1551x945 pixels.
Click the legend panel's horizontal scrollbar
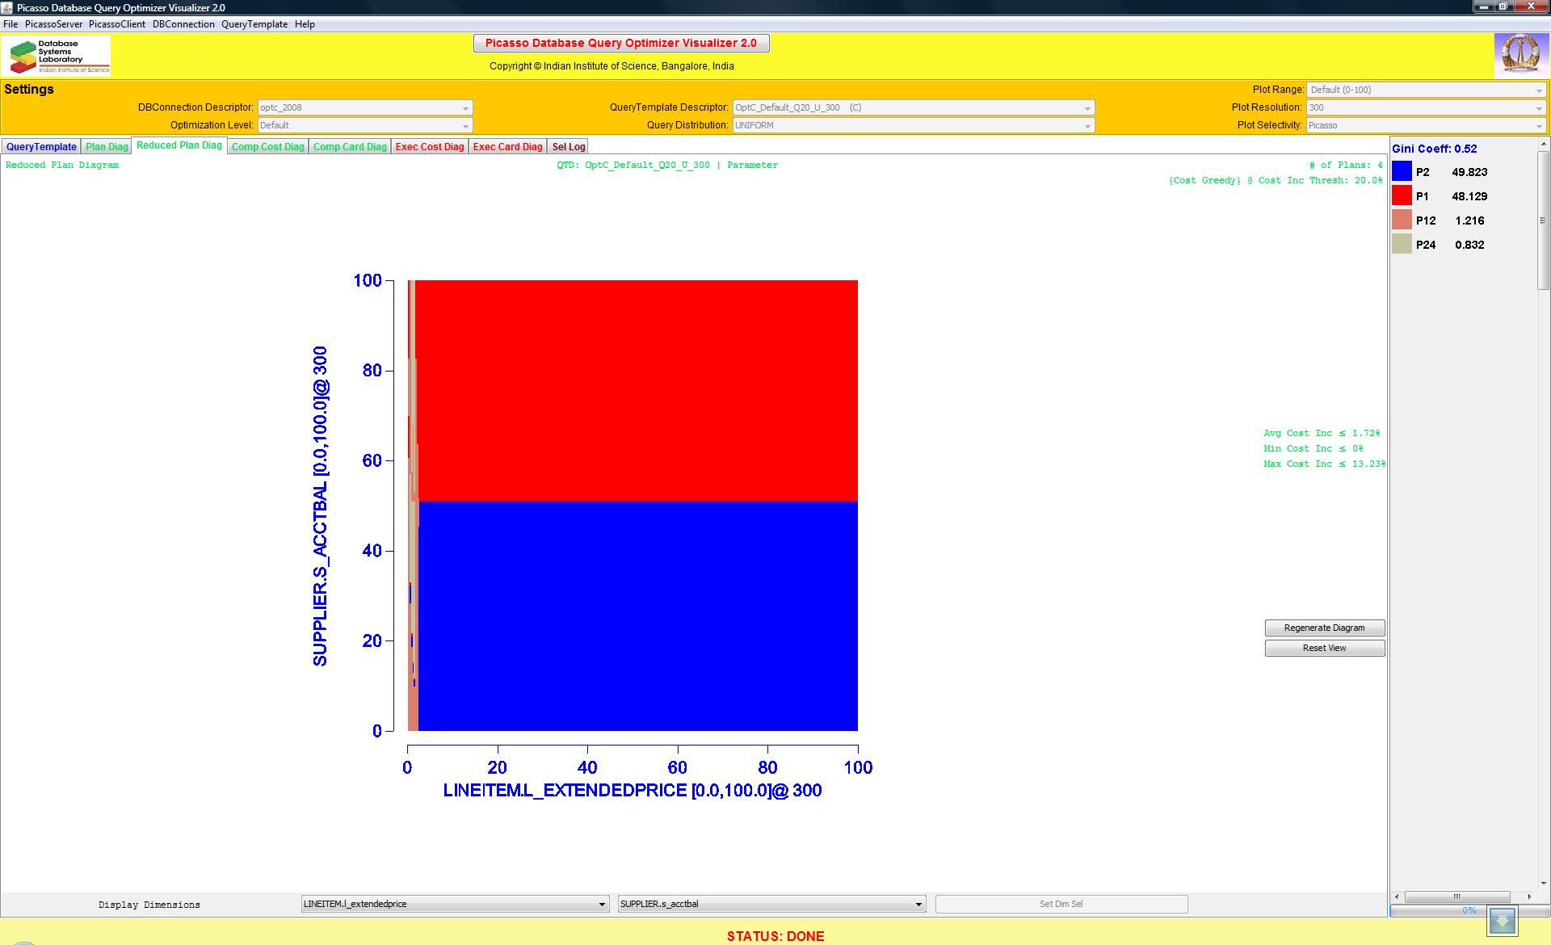[1457, 897]
